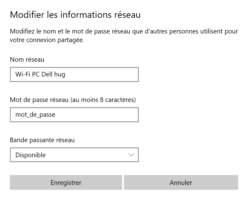
Task: Click the mot_de_passe text in password field
Action: coord(35,115)
